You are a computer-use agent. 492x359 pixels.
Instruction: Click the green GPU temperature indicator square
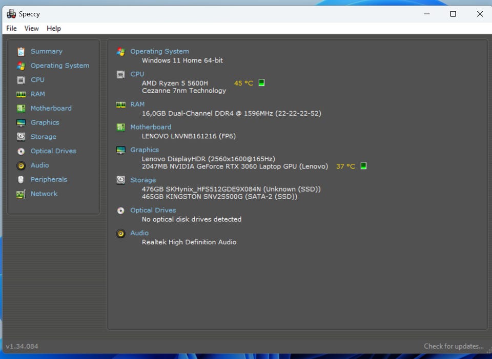[363, 165]
